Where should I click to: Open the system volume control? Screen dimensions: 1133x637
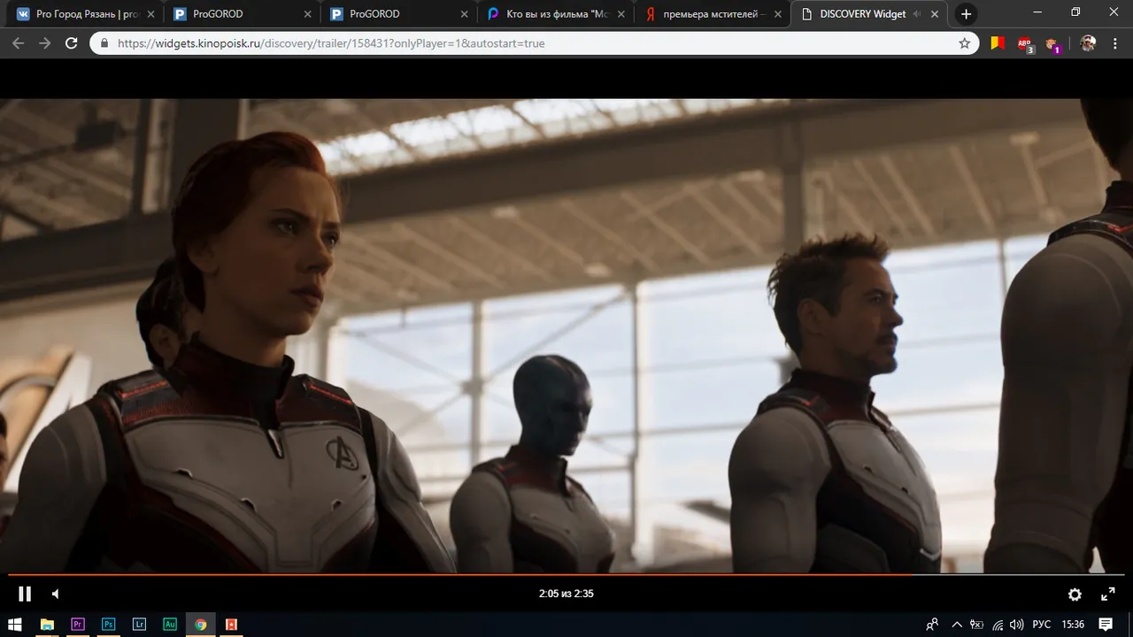pos(1017,624)
